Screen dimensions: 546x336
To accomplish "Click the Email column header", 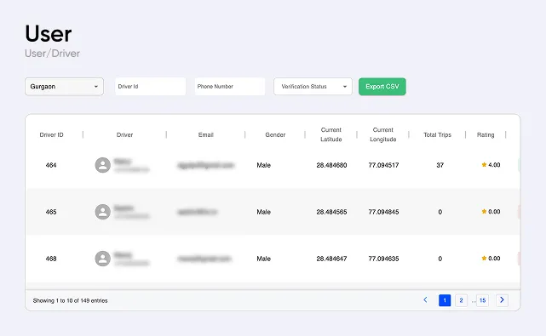I will point(206,135).
